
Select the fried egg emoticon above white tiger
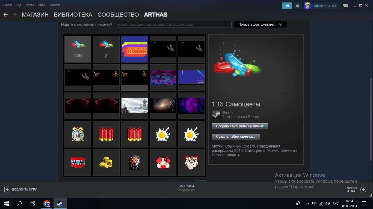pyautogui.click(x=191, y=134)
